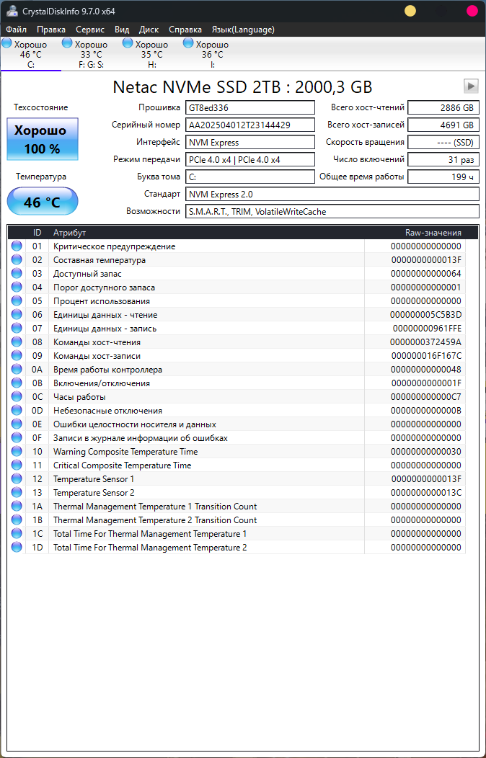Click total host reads value 2886 GB
The height and width of the screenshot is (758, 486).
pyautogui.click(x=443, y=107)
